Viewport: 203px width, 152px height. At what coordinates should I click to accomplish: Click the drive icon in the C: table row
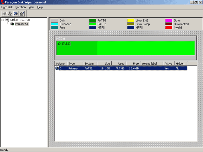pos(57,68)
